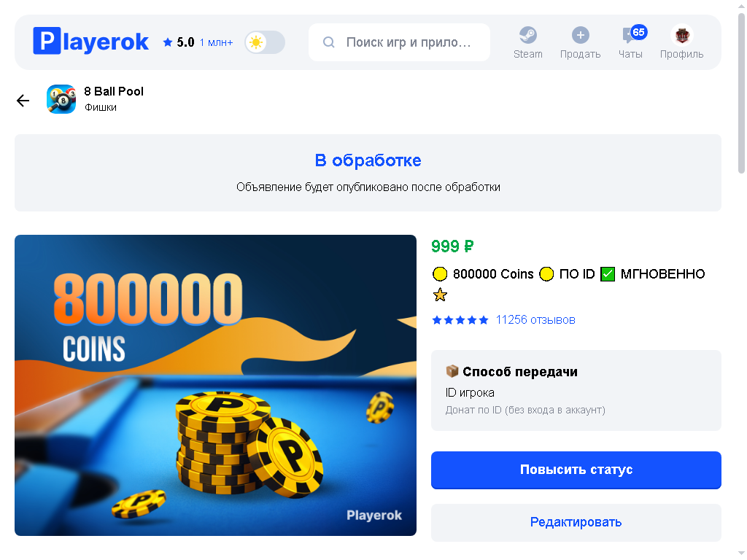Click the 5.0 rating star in header
This screenshot has height=560, width=747.
[x=167, y=42]
